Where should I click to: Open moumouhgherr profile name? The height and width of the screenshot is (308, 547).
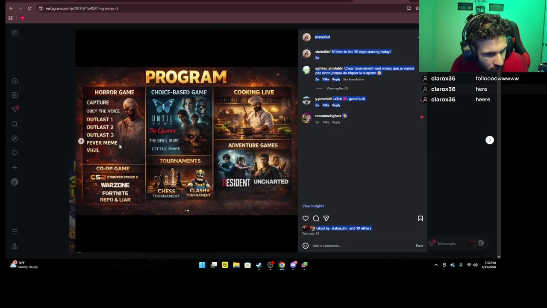tap(328, 116)
